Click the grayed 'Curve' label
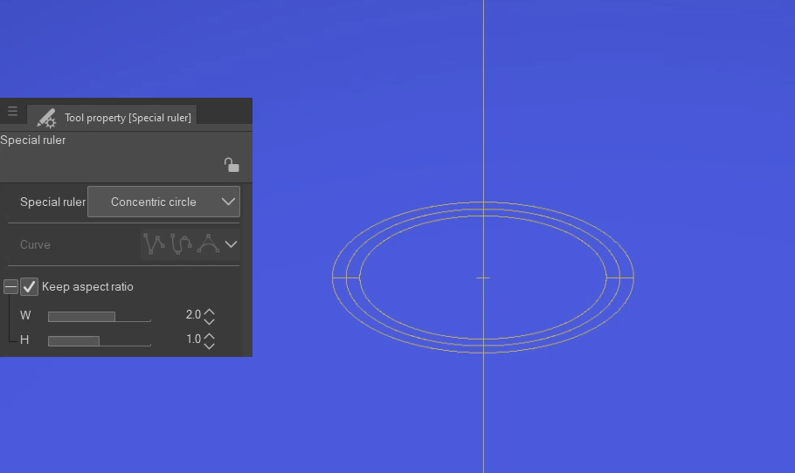The width and height of the screenshot is (795, 473). 35,244
